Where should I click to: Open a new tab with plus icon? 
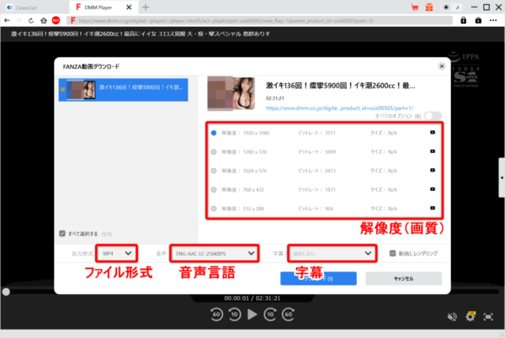pos(146,7)
